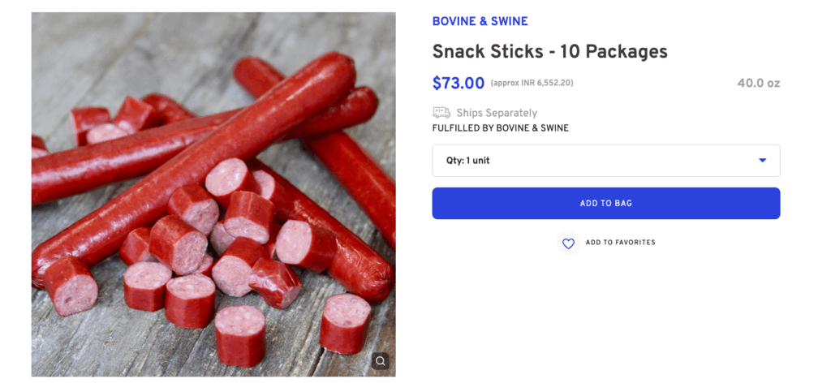This screenshot has height=392, width=831.
Task: Click the FULFILLED BY BOVINE & SWINE text
Action: (500, 128)
